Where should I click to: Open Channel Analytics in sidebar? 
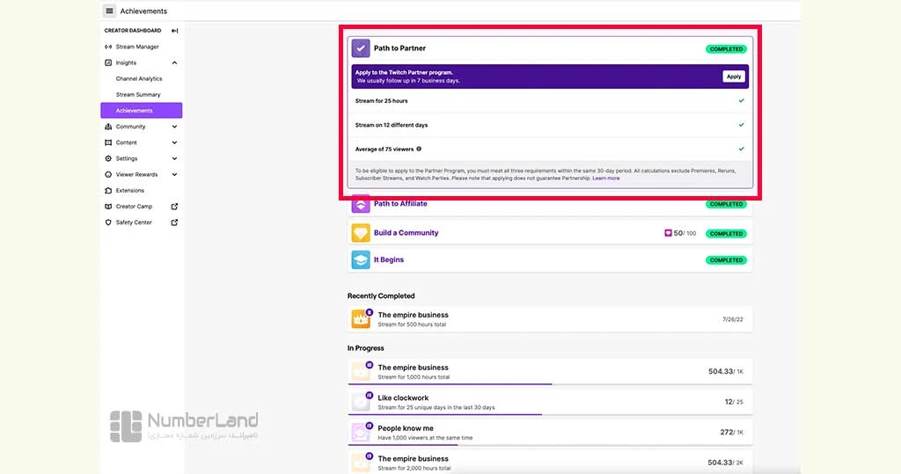coord(139,79)
